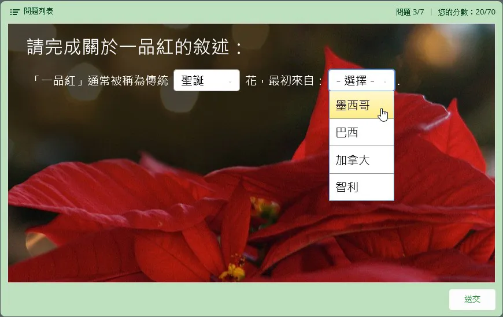Click the arrow on the「- 選擇 -」dropdown
Viewport: 503px width, 317px height.
(386, 81)
